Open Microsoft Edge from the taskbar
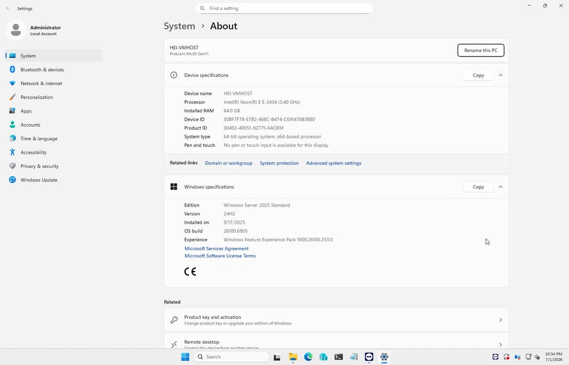 (x=308, y=357)
